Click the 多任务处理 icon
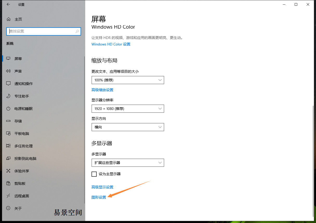Viewport: 316px width, 223px height. click(9, 146)
